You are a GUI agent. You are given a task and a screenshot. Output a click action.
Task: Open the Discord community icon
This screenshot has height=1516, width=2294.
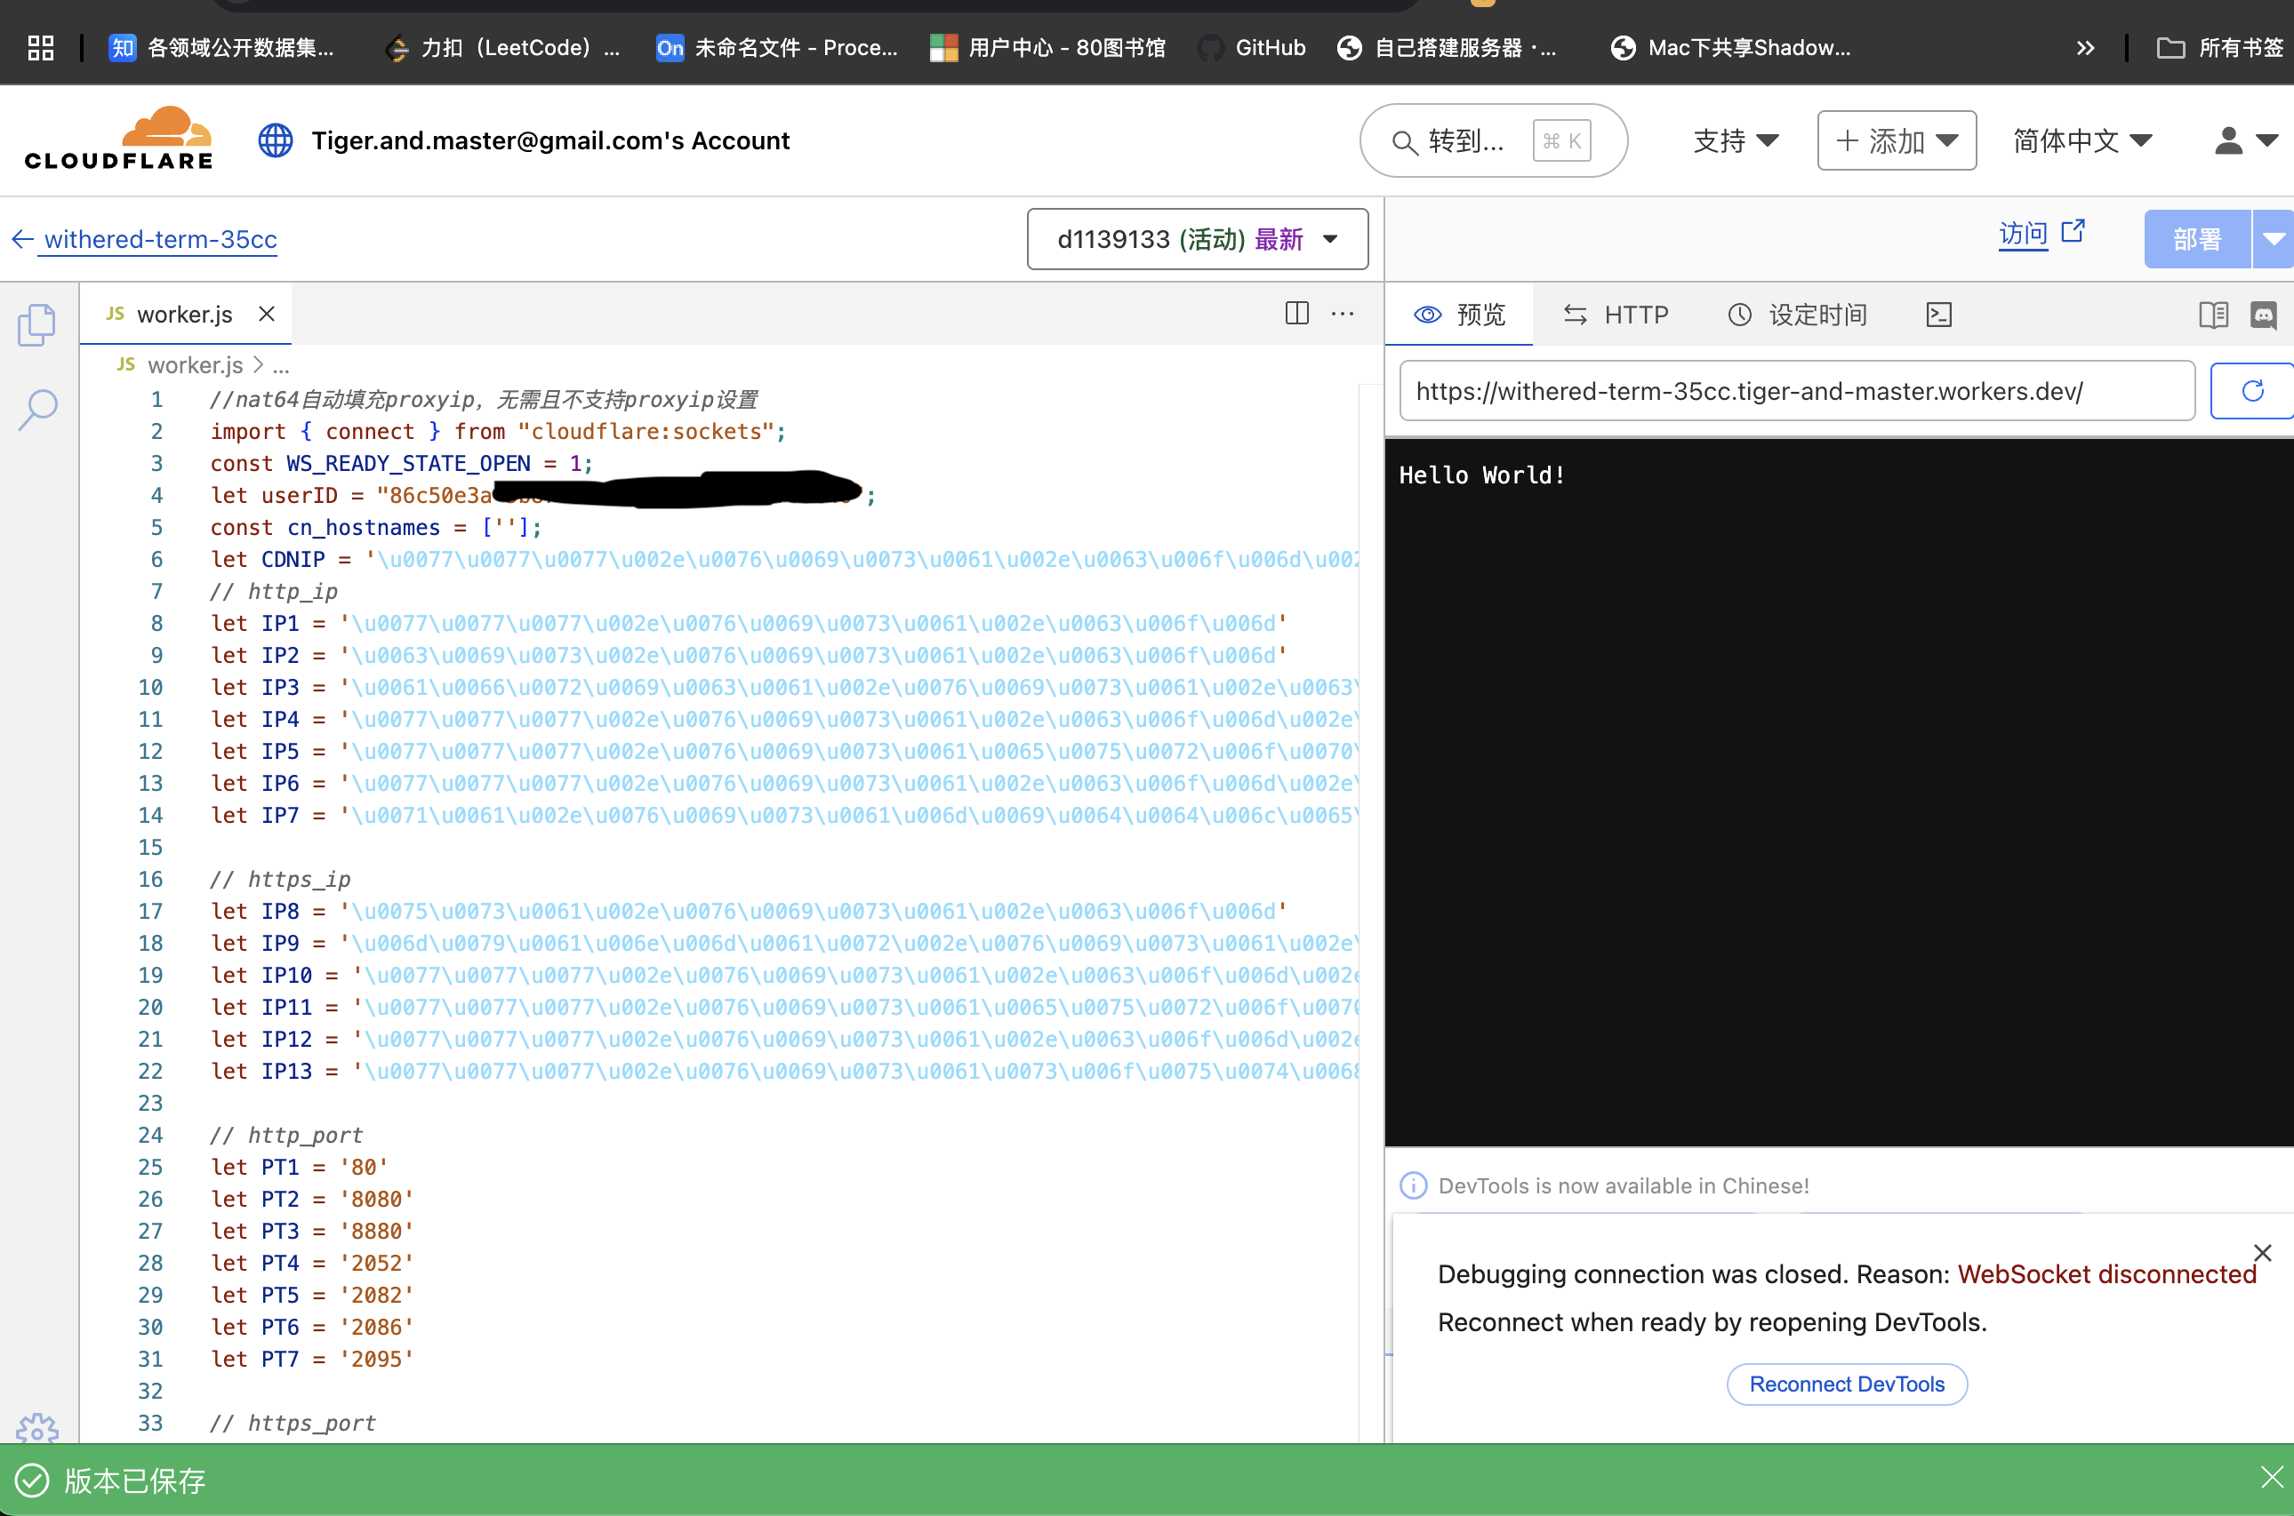coord(2264,315)
